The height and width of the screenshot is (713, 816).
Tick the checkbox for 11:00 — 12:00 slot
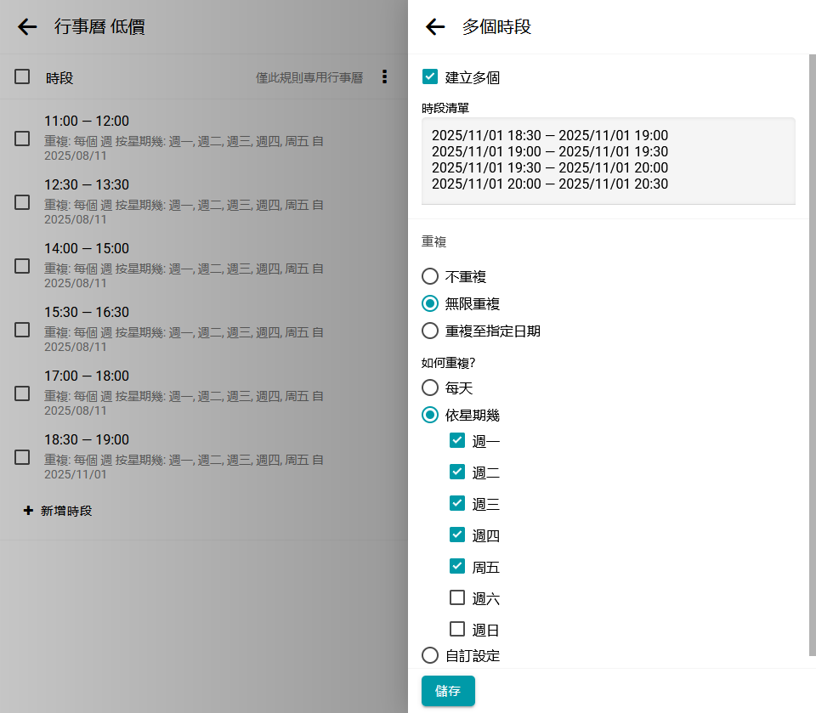(22, 139)
